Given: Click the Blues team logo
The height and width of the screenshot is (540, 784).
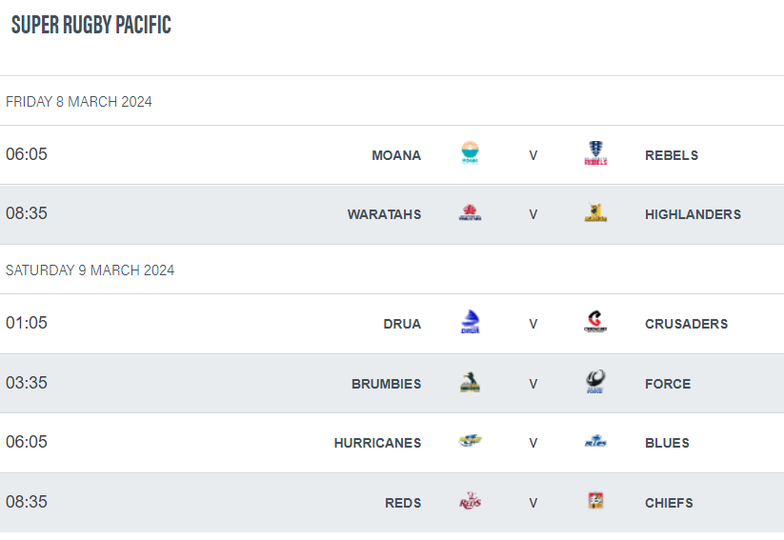Looking at the screenshot, I should coord(595,441).
